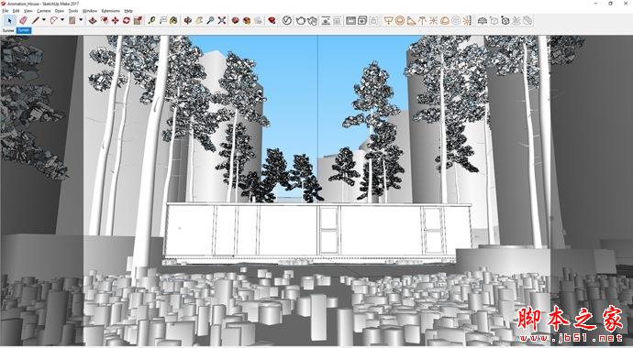Select the Rotate tool icon
Image resolution: width=633 pixels, height=348 pixels.
coord(127,20)
